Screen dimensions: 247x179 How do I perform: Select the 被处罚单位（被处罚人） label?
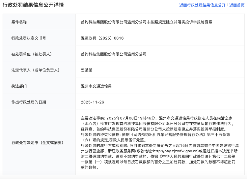32,54
